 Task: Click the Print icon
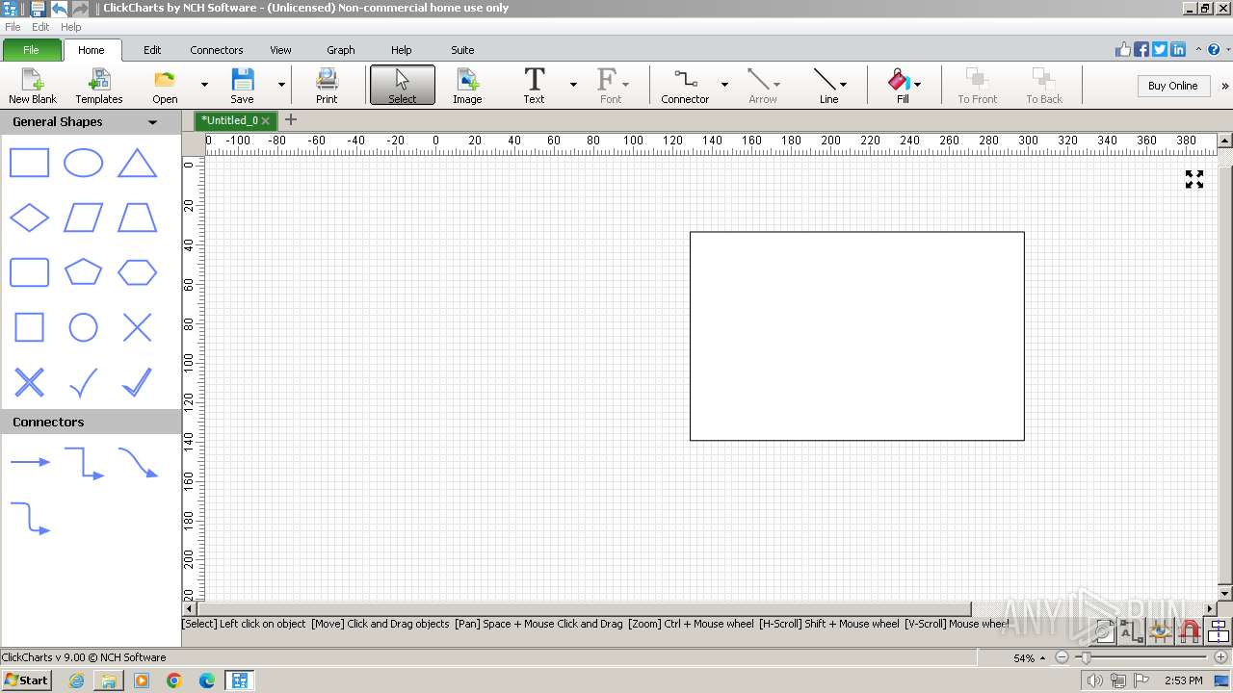(x=327, y=86)
